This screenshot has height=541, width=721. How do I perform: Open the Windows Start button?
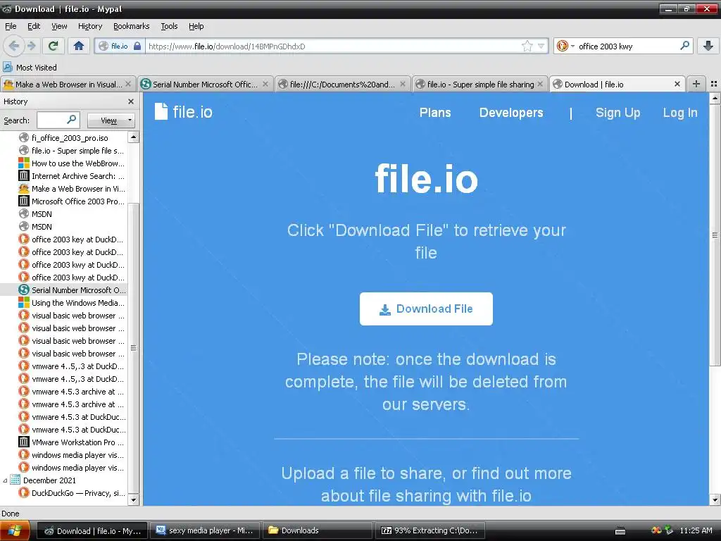[15, 531]
